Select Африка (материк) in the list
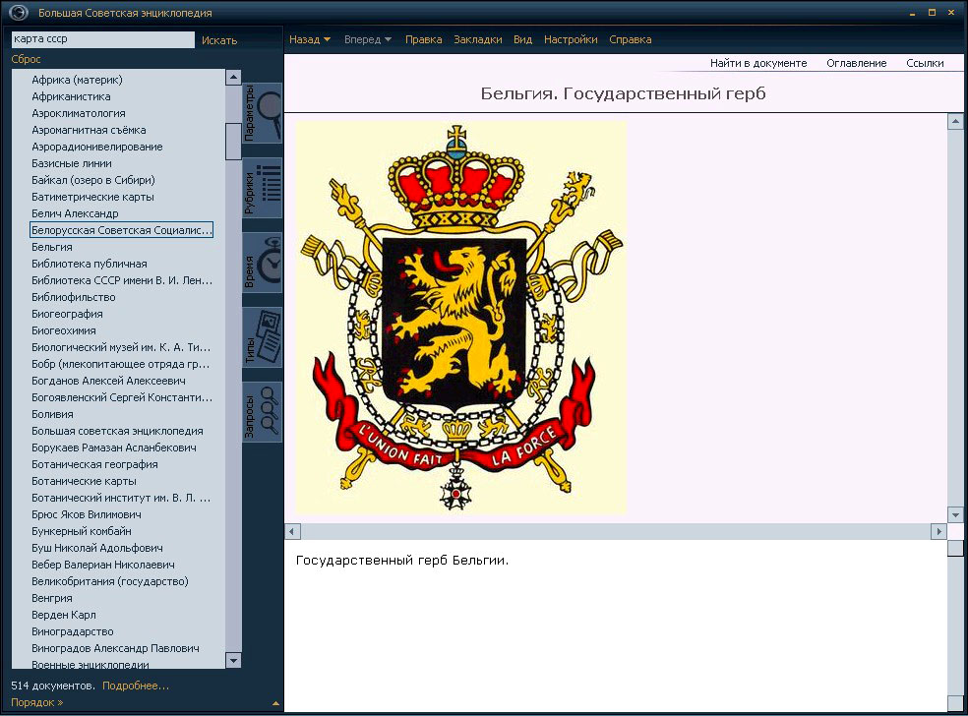Image resolution: width=968 pixels, height=716 pixels. pyautogui.click(x=77, y=80)
